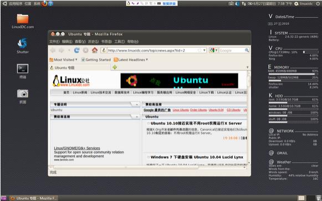Open the LinuxIDC.com folder on the desktop
Screen dimensions: 322x201
pyautogui.click(x=23, y=21)
